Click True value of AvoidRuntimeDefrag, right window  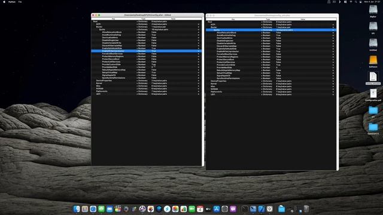tap(278, 35)
